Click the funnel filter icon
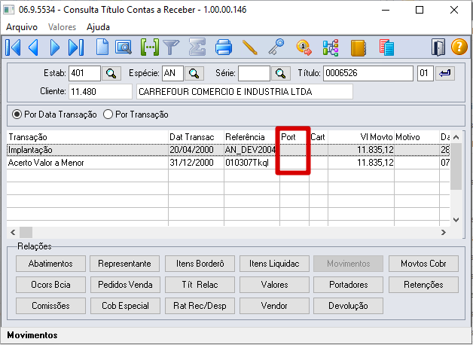This screenshot has height=345, width=473. tap(171, 47)
